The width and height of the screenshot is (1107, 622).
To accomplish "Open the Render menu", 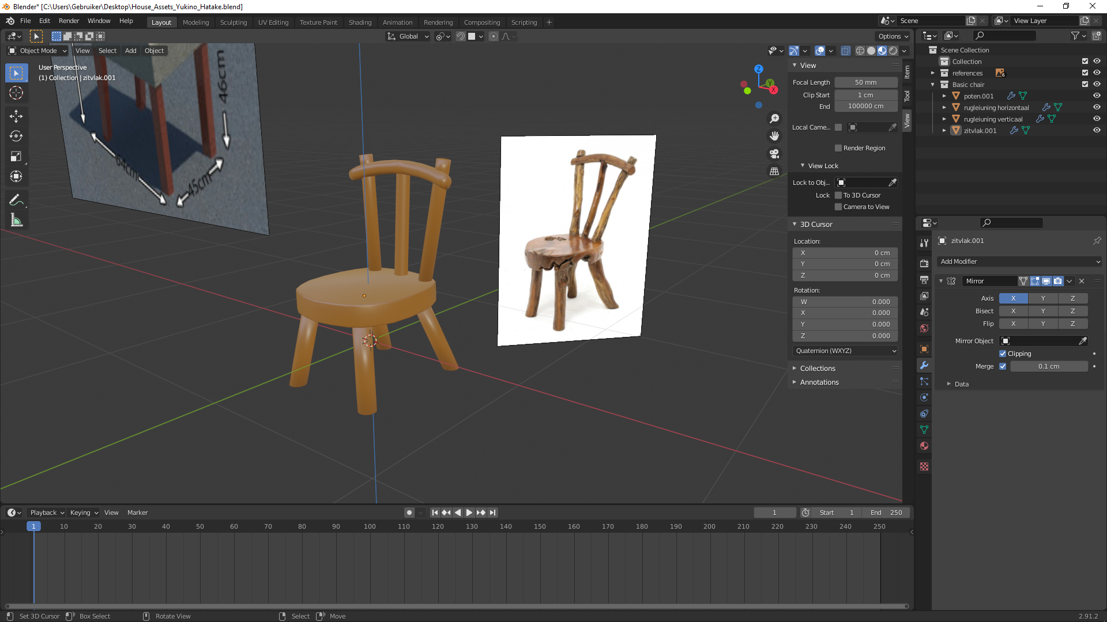I will tap(69, 21).
